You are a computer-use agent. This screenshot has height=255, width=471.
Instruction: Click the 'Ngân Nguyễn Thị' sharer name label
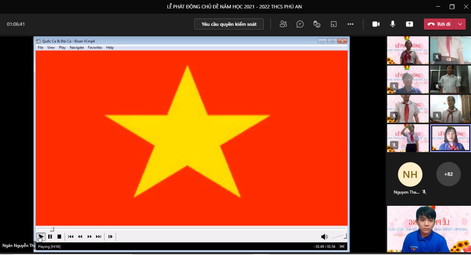(x=18, y=245)
